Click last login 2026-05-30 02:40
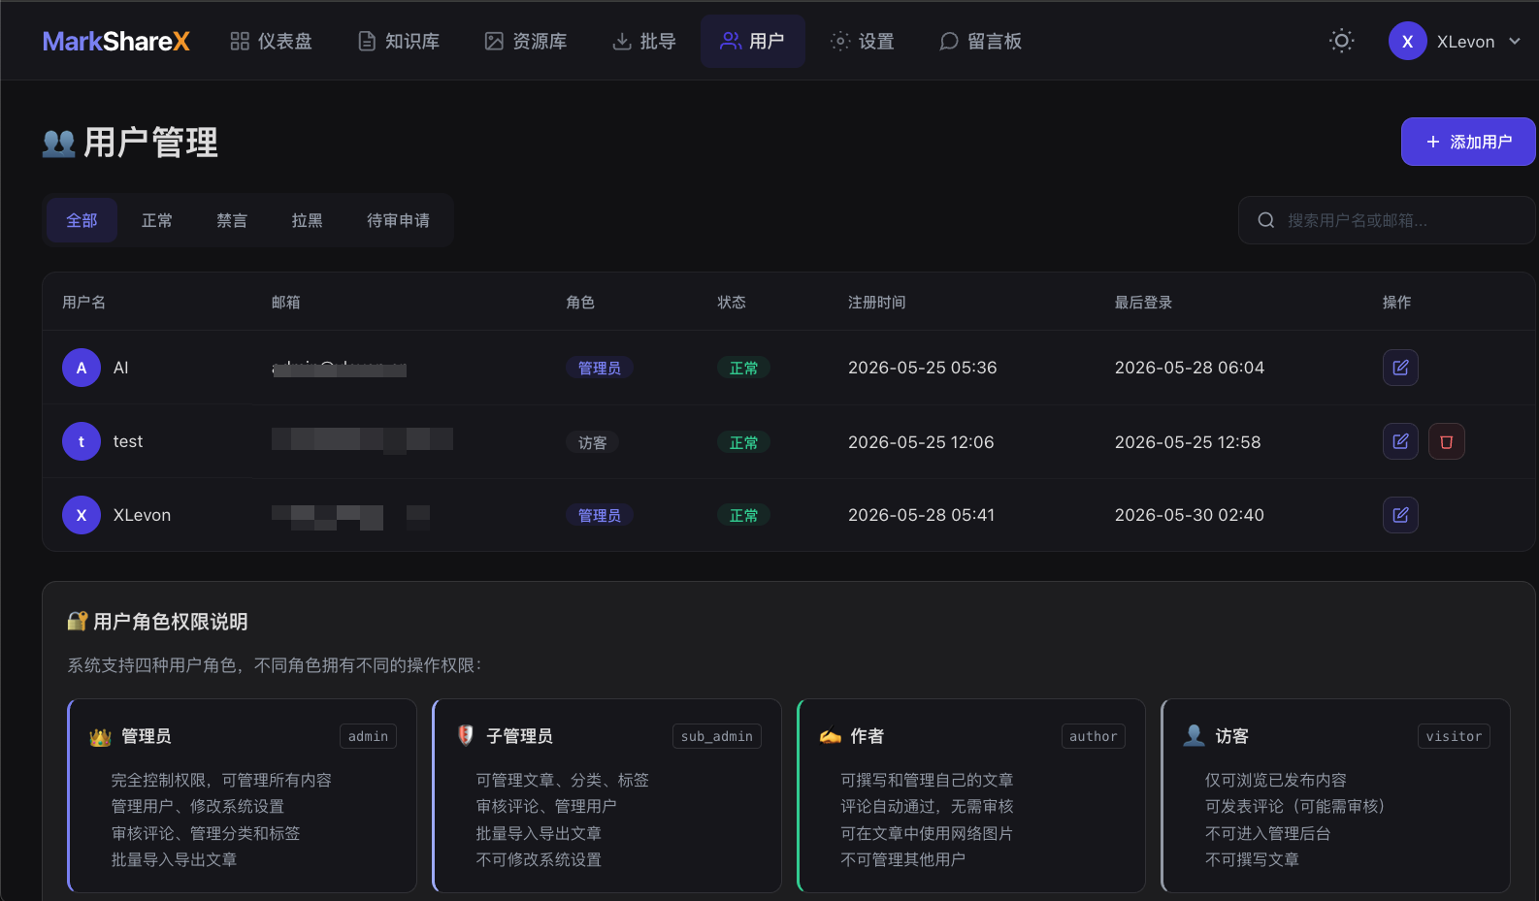This screenshot has width=1539, height=901. [1190, 515]
